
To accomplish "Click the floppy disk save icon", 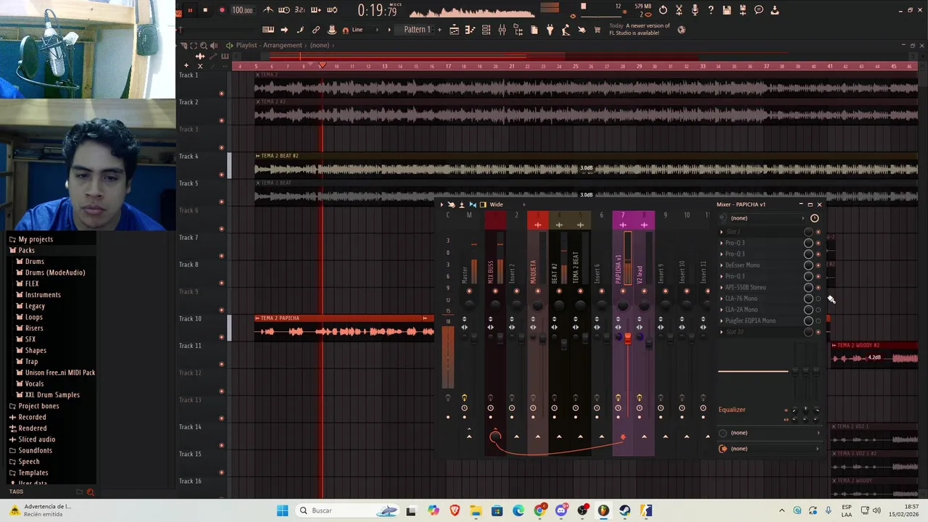I will click(x=727, y=10).
